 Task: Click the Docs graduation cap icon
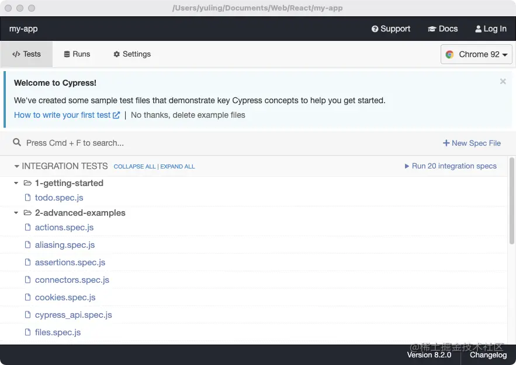click(432, 29)
